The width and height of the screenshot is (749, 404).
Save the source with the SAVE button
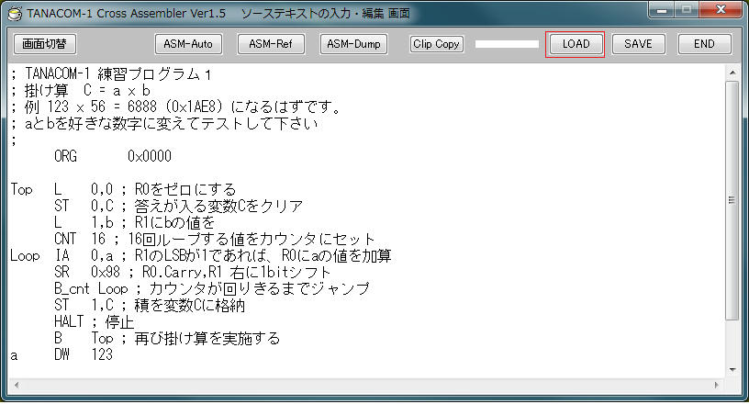click(638, 44)
